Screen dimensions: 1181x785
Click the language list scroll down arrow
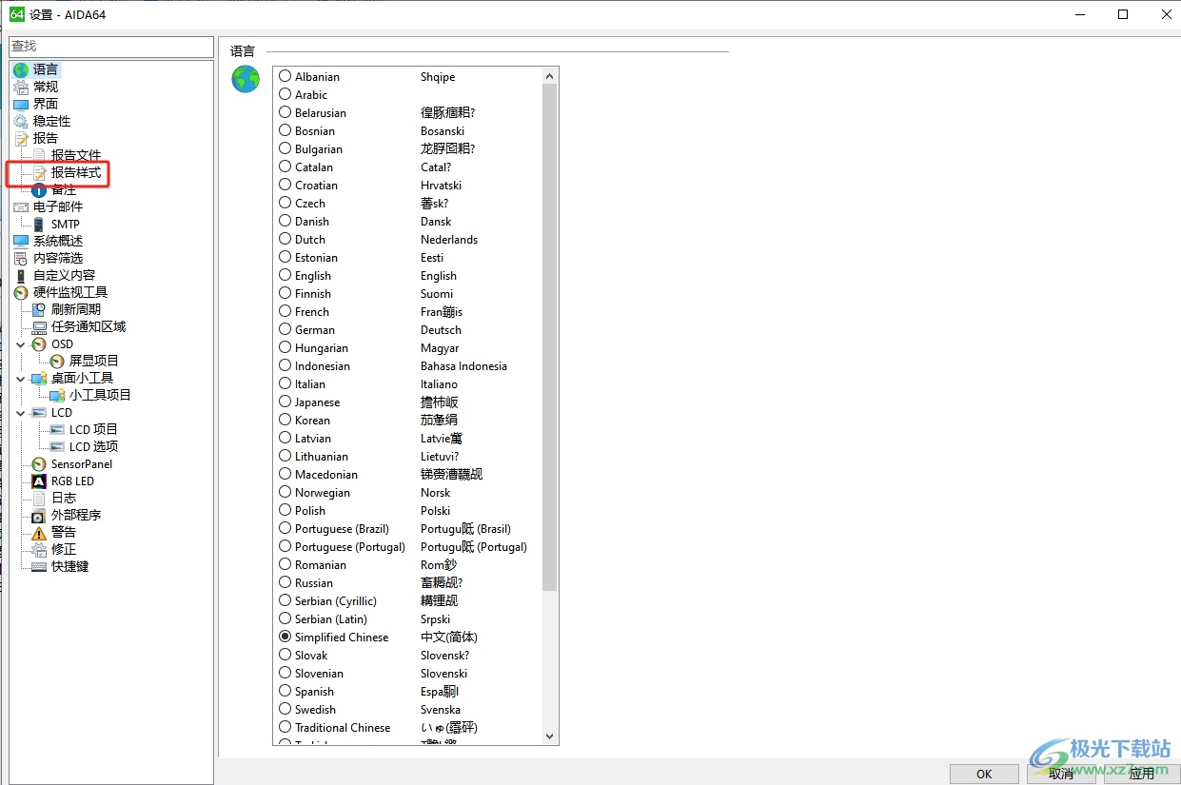pos(549,736)
